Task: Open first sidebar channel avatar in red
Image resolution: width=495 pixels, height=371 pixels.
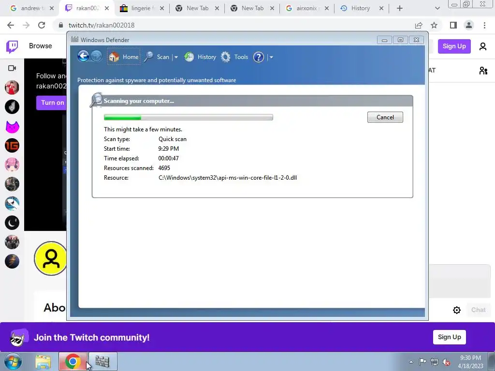Action: click(x=12, y=87)
